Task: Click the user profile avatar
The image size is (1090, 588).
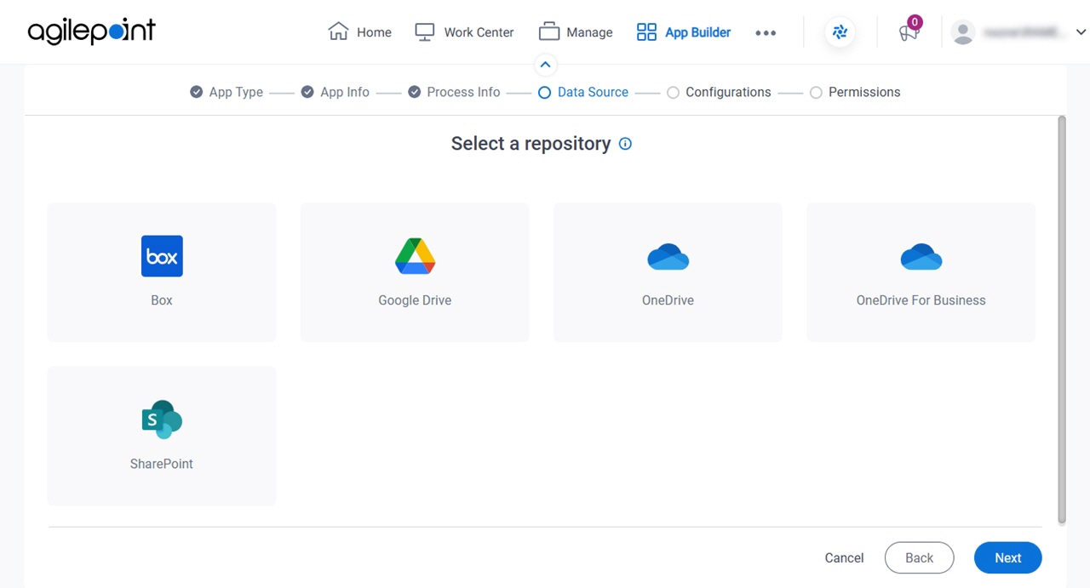Action: pos(963,32)
